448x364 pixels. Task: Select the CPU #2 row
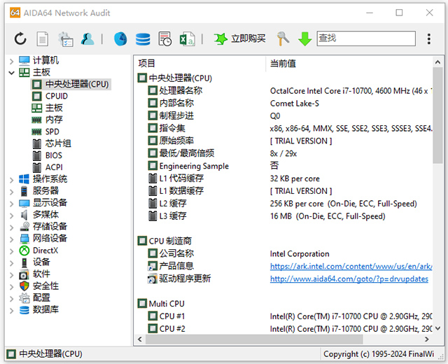284,329
